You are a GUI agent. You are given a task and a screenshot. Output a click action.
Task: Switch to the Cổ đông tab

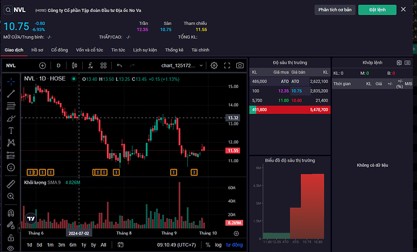(60, 50)
